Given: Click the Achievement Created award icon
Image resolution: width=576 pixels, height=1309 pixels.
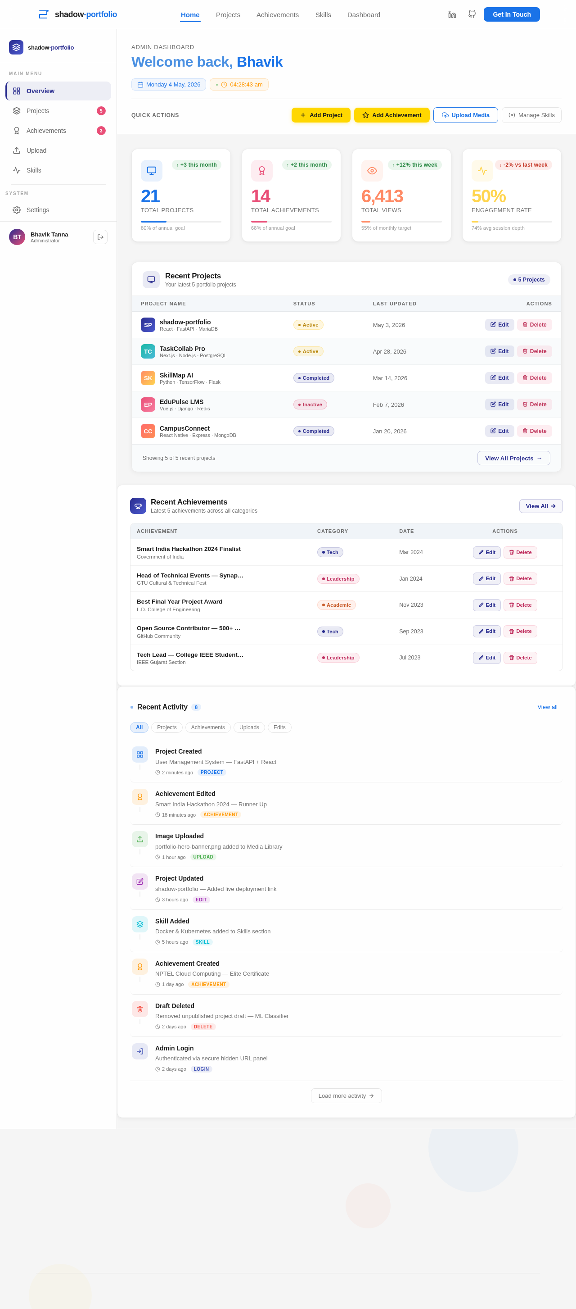Looking at the screenshot, I should (x=140, y=967).
